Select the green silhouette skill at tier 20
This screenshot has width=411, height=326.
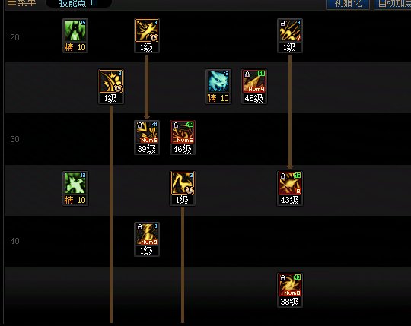(75, 30)
